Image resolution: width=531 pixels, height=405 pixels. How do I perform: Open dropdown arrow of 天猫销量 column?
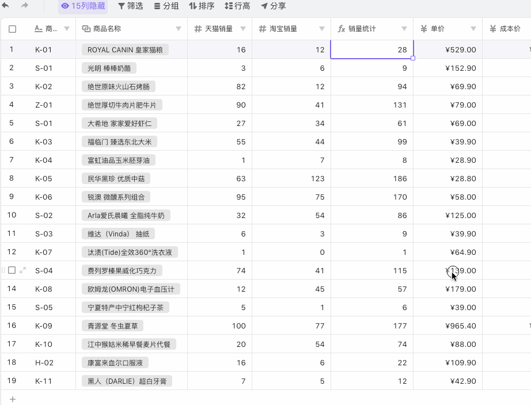[x=242, y=29]
